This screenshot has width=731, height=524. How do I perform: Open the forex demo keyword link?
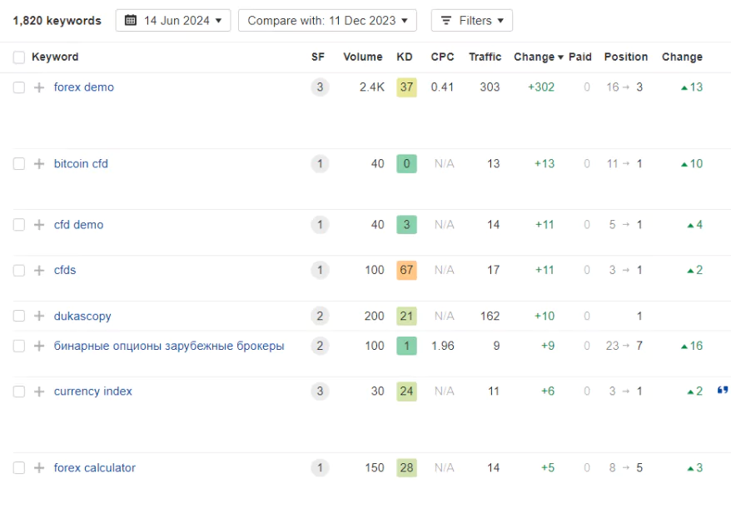tap(84, 87)
